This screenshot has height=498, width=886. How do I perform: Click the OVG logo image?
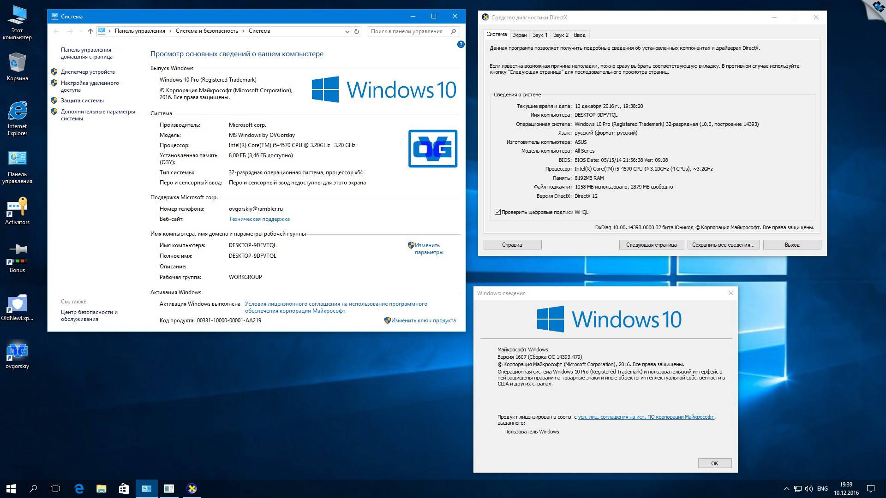433,148
